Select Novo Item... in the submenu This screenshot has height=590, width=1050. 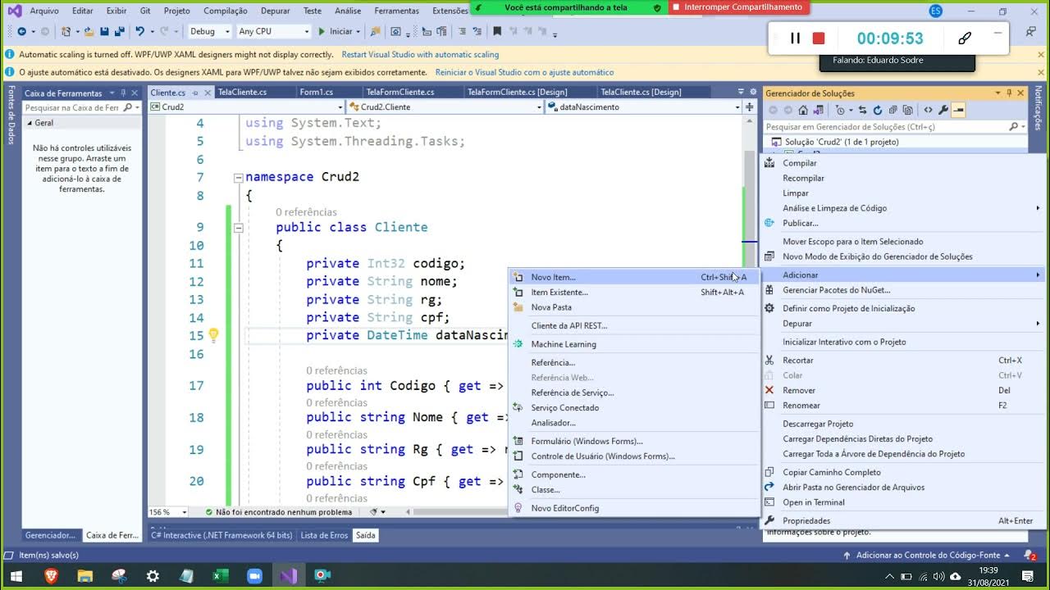point(634,277)
